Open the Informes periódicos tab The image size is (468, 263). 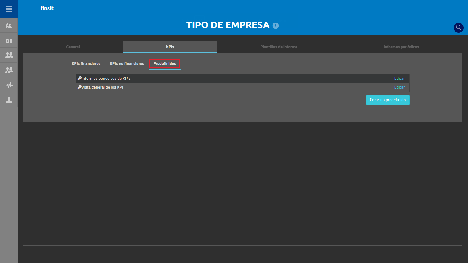pos(401,47)
